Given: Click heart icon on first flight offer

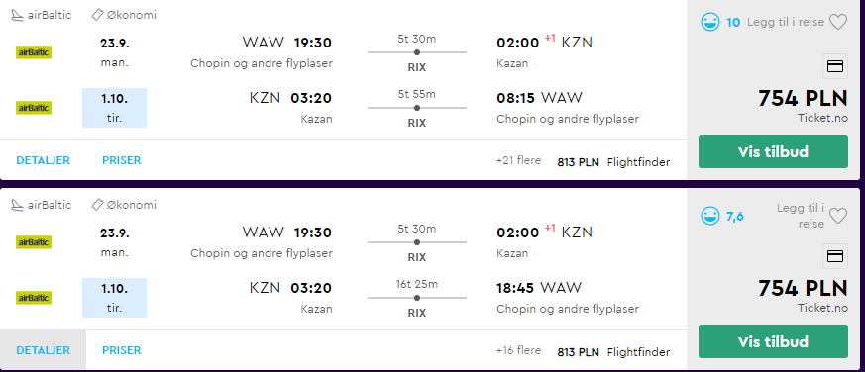Looking at the screenshot, I should tap(838, 23).
